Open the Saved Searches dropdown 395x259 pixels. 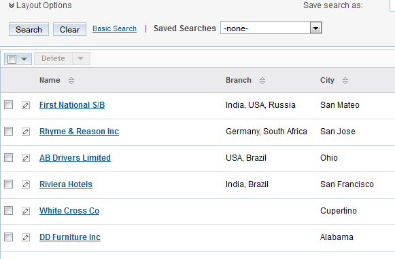[x=315, y=28]
